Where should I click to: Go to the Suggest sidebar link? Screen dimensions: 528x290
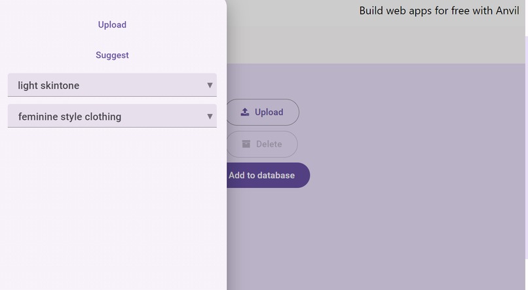pyautogui.click(x=112, y=55)
